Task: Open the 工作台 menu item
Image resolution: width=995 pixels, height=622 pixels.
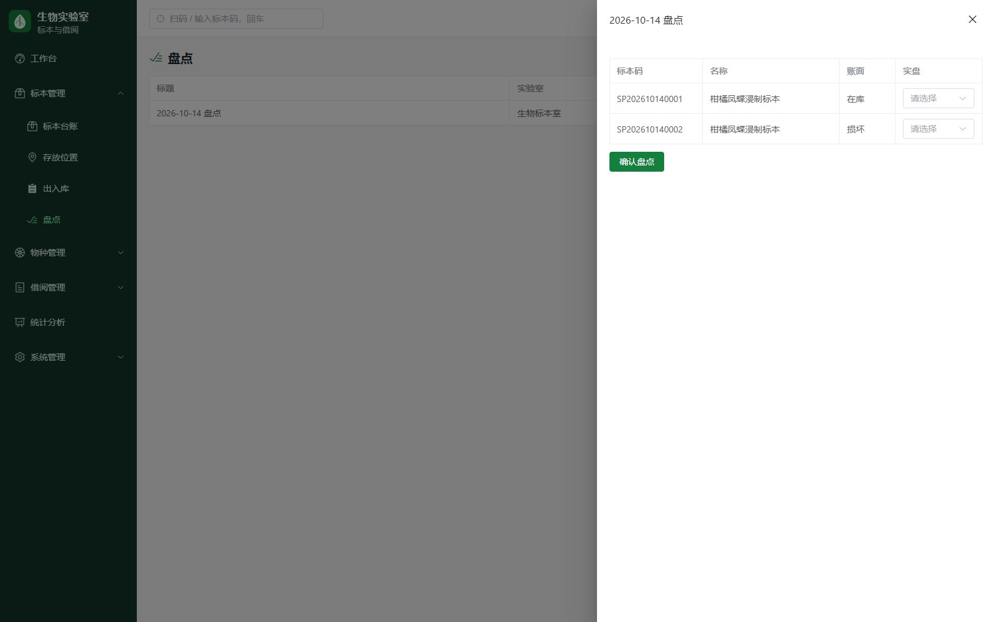Action: 68,58
